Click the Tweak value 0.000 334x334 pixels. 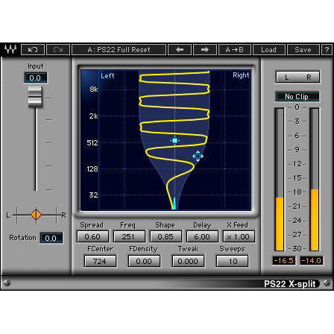pos(188,261)
